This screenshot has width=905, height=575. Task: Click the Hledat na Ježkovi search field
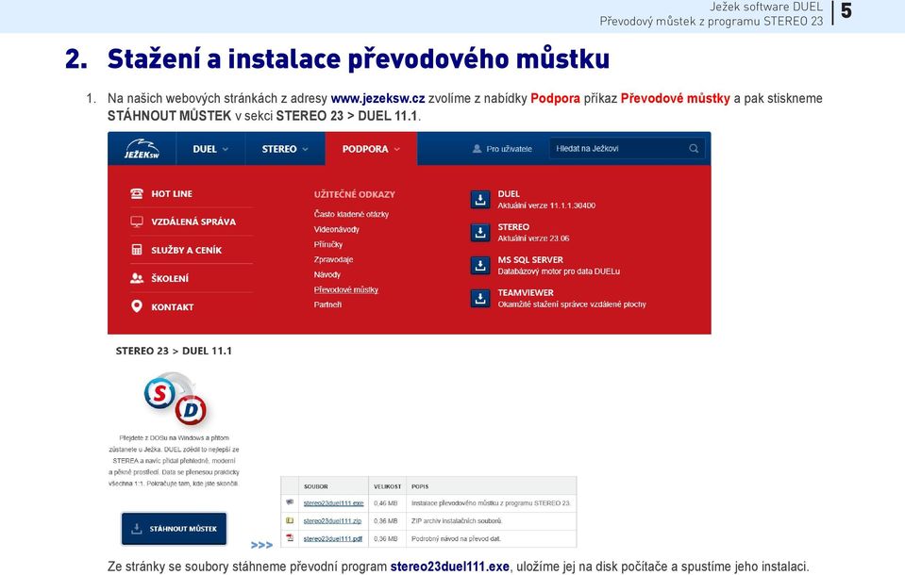click(627, 148)
